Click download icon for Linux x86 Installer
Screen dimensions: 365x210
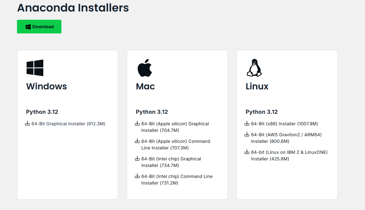pos(247,124)
